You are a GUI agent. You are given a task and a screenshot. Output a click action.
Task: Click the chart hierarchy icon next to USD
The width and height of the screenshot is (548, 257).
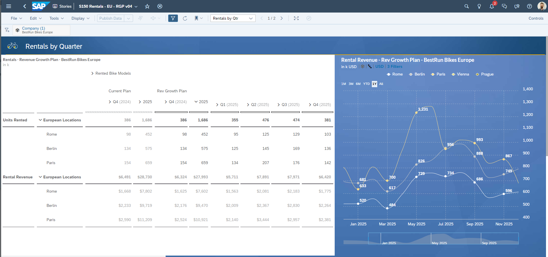click(370, 66)
